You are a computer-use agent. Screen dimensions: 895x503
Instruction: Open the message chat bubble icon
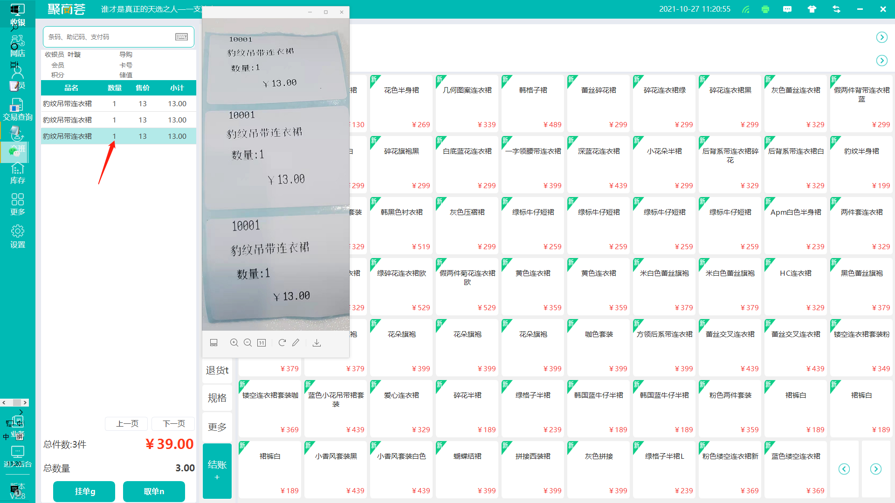[x=787, y=9]
